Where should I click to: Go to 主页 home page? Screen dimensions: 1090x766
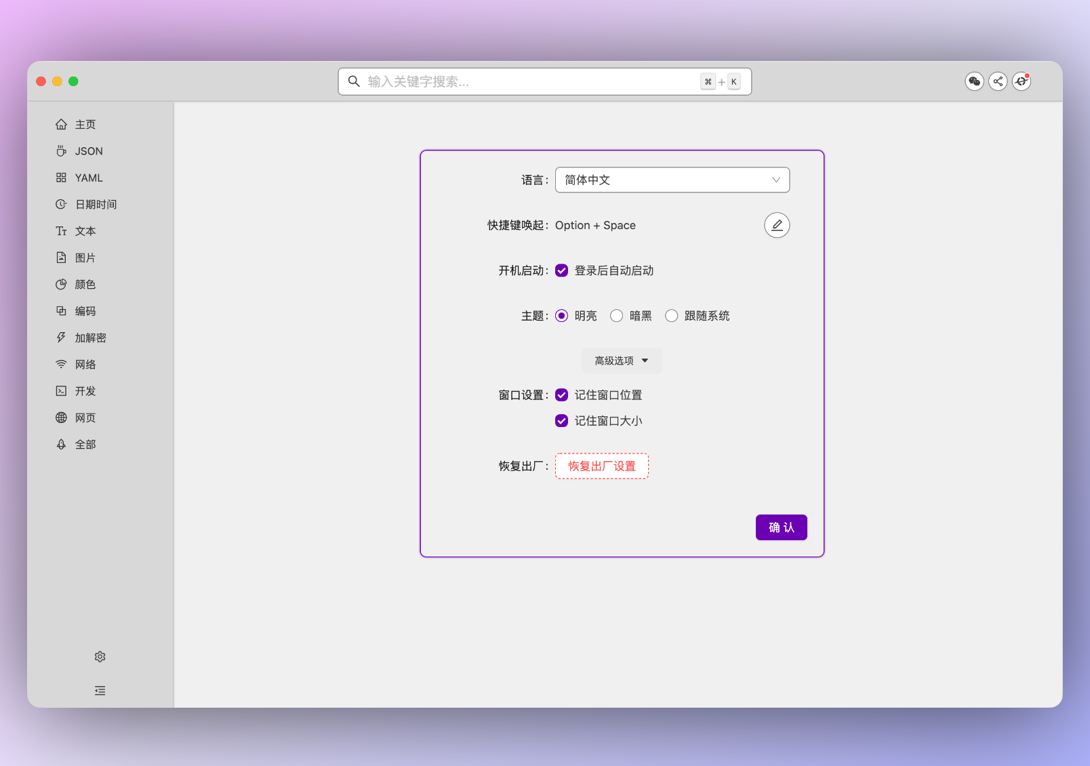(x=85, y=124)
